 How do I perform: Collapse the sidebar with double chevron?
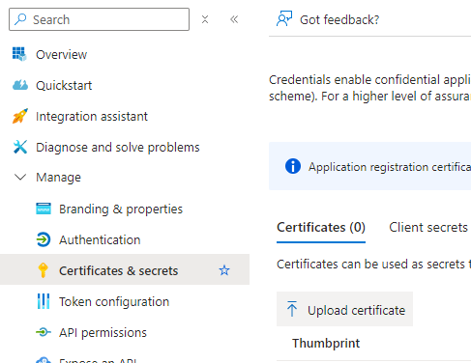[234, 19]
